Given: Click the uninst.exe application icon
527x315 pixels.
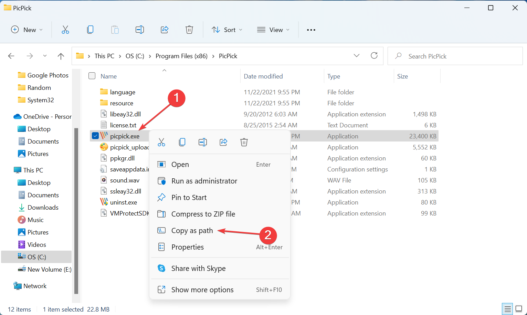Looking at the screenshot, I should coord(104,202).
